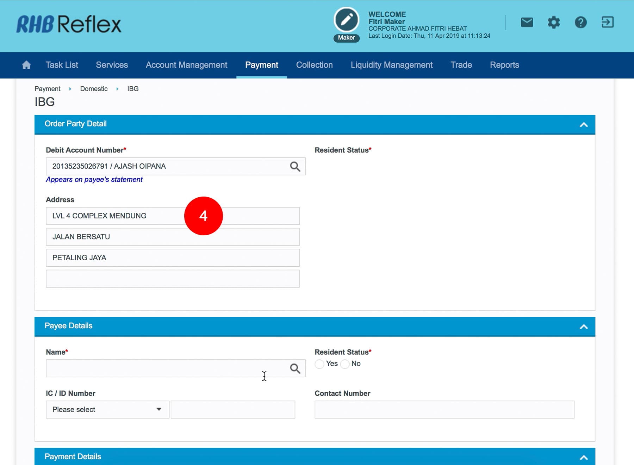Screen dimensions: 634x465
Task: Click the Maker profile pencil icon
Action: click(x=346, y=20)
